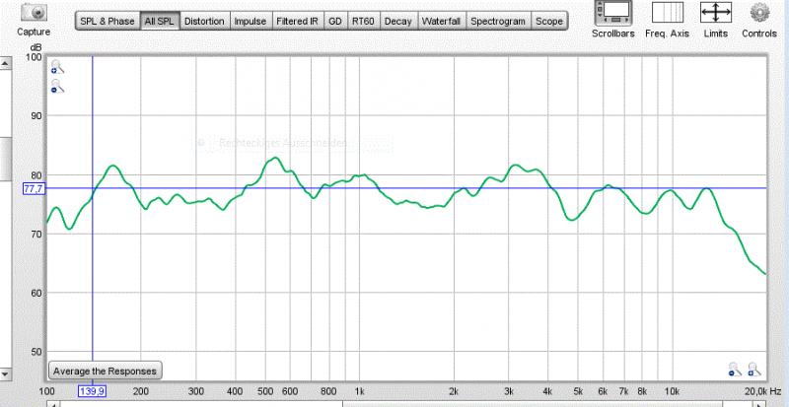The width and height of the screenshot is (789, 407).
Task: Toggle the Scrollbars icon
Action: click(x=612, y=14)
